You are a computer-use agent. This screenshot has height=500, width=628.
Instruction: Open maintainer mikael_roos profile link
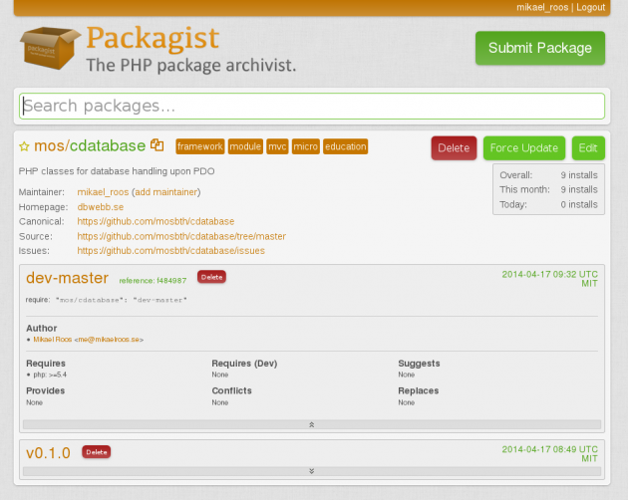click(103, 192)
